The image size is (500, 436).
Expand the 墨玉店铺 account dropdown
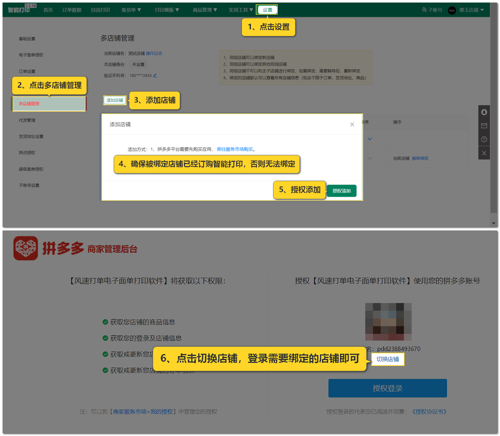471,10
